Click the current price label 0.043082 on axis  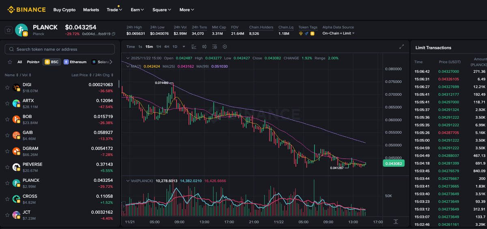click(x=393, y=163)
